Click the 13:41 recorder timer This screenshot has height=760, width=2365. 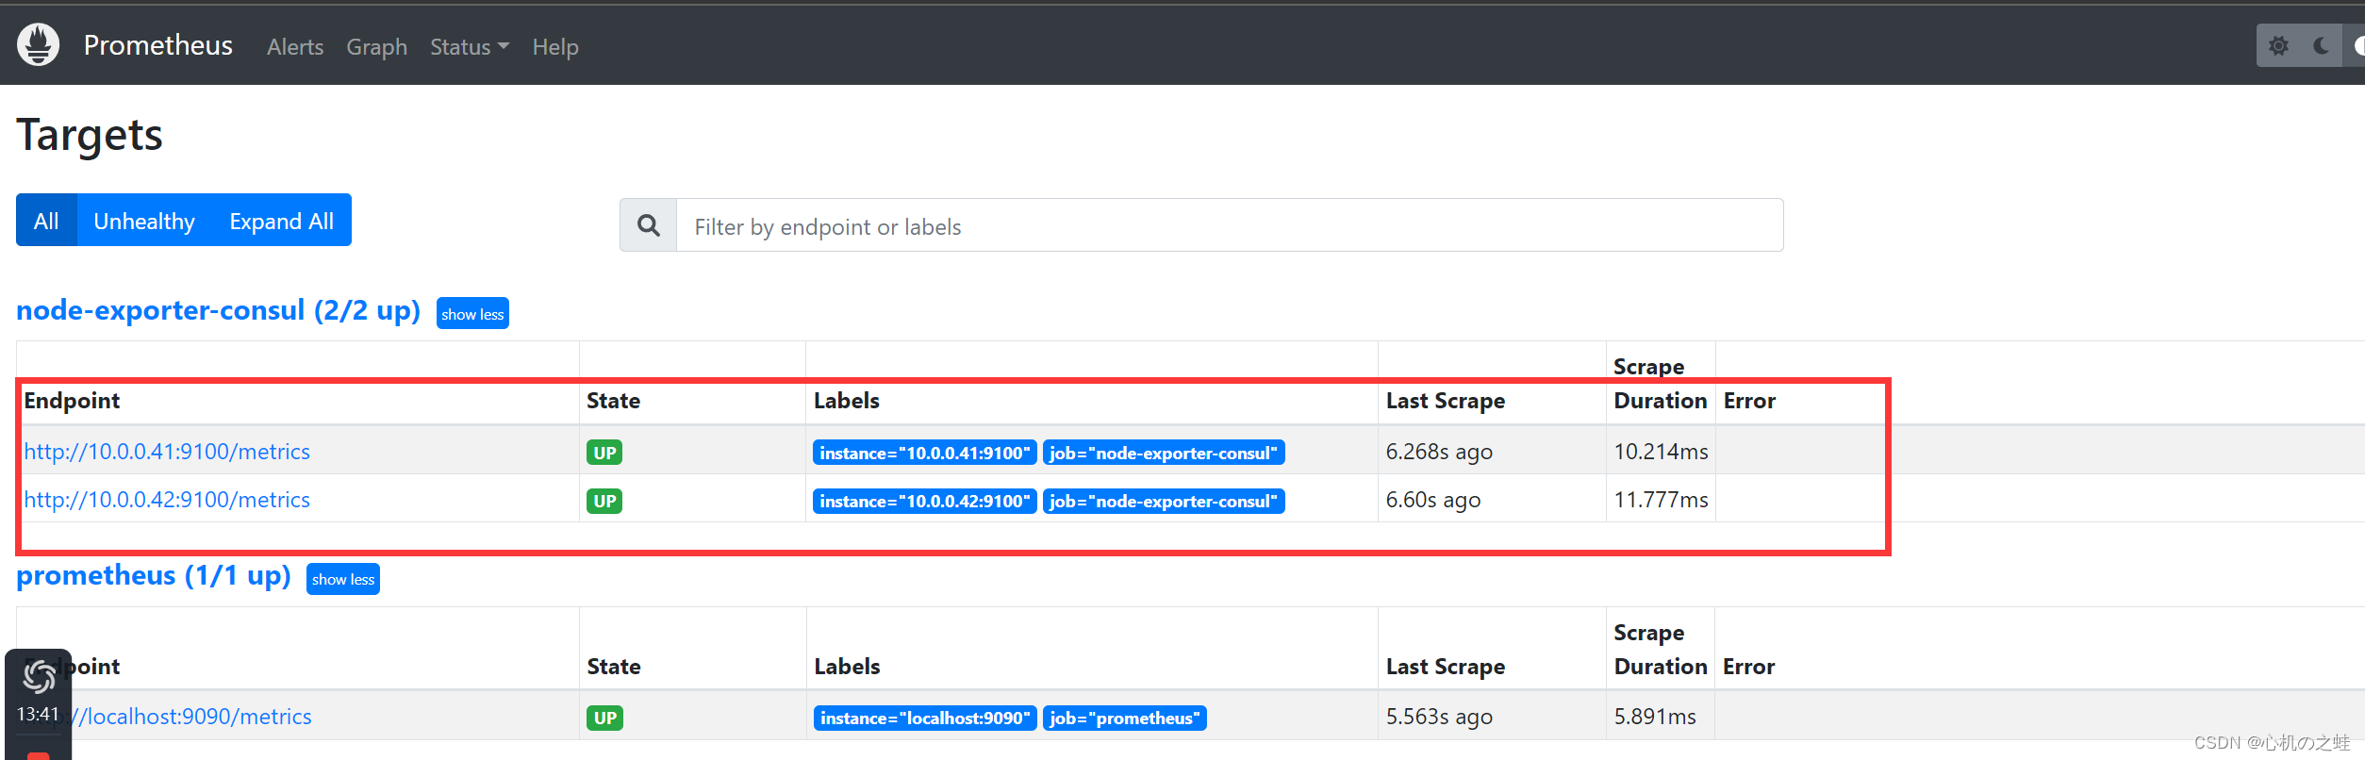38,714
